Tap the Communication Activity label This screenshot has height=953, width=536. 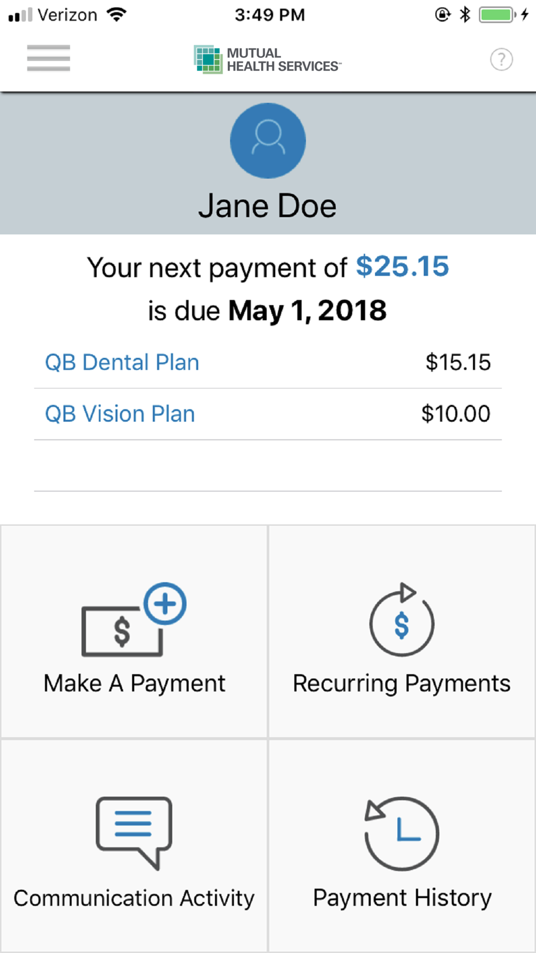pyautogui.click(x=134, y=898)
